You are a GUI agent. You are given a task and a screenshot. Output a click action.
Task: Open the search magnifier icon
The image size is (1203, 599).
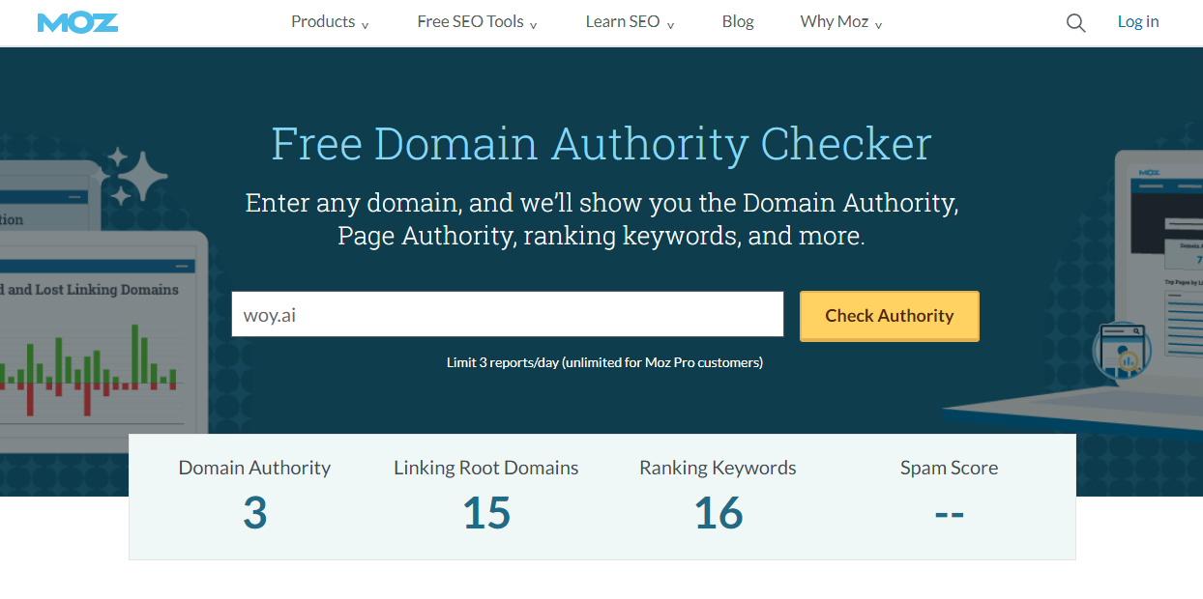1075,23
